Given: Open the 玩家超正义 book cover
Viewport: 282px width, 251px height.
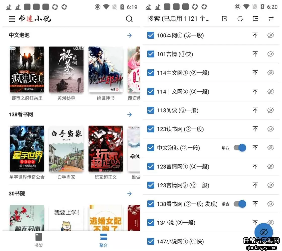Looking at the screenshot, I should click(105, 149).
